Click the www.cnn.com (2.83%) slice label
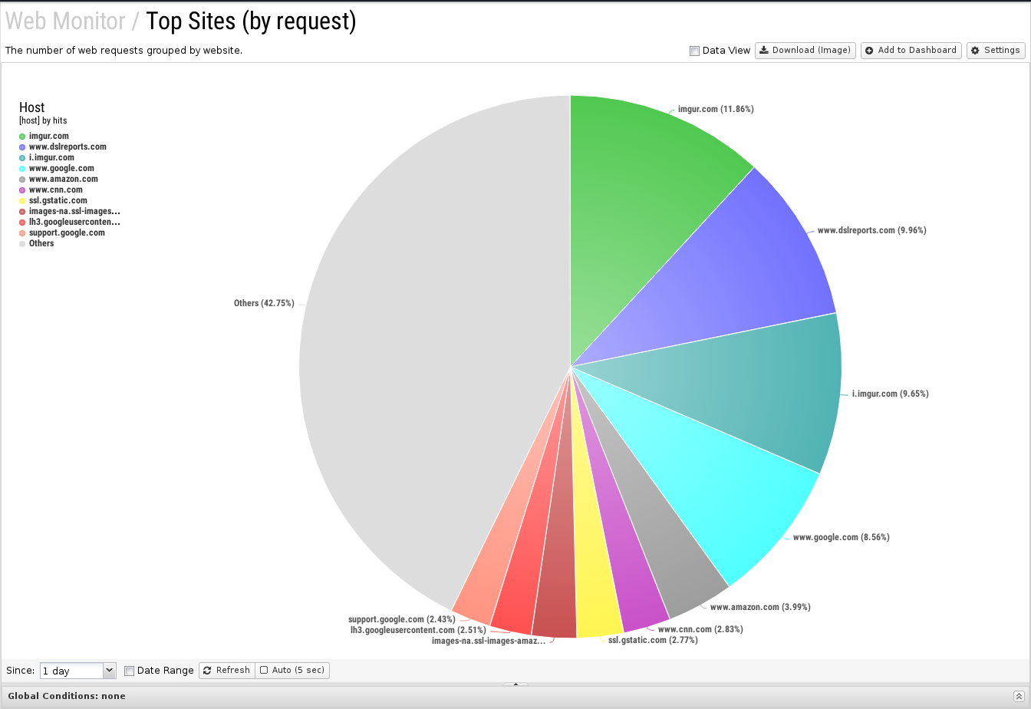Image resolution: width=1031 pixels, height=709 pixels. [700, 629]
